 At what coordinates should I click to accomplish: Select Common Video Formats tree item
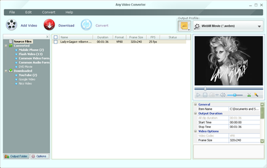[x=34, y=58]
